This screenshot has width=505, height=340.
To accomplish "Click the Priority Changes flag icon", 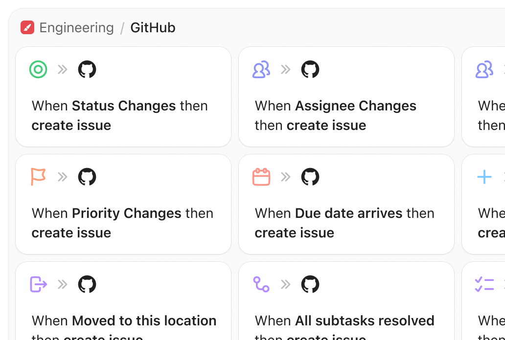I will [39, 177].
